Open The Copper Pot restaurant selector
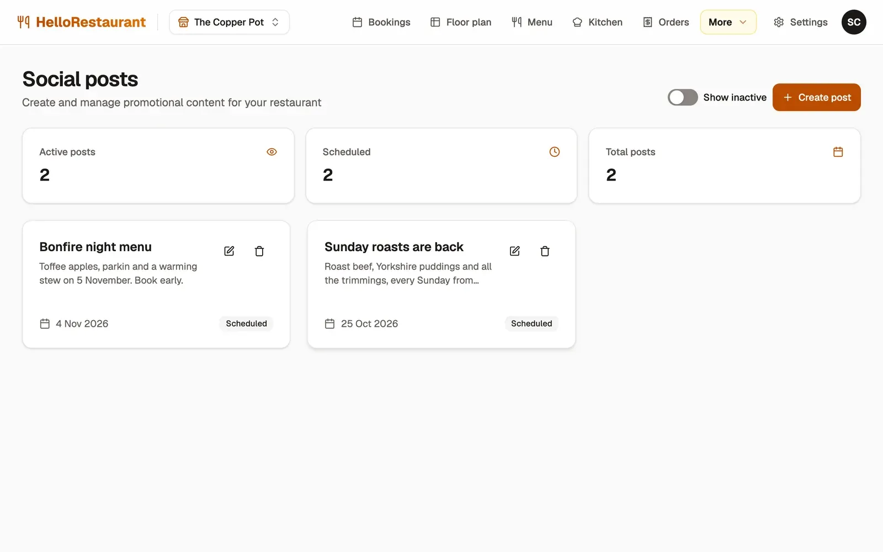This screenshot has width=883, height=552. click(229, 22)
